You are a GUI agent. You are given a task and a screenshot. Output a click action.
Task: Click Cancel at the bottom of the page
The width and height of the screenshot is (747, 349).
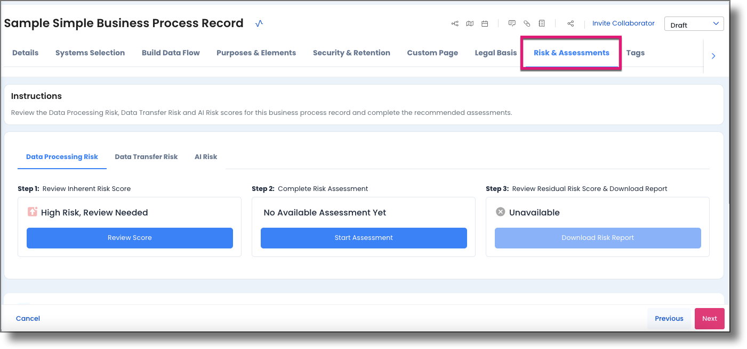pyautogui.click(x=28, y=318)
